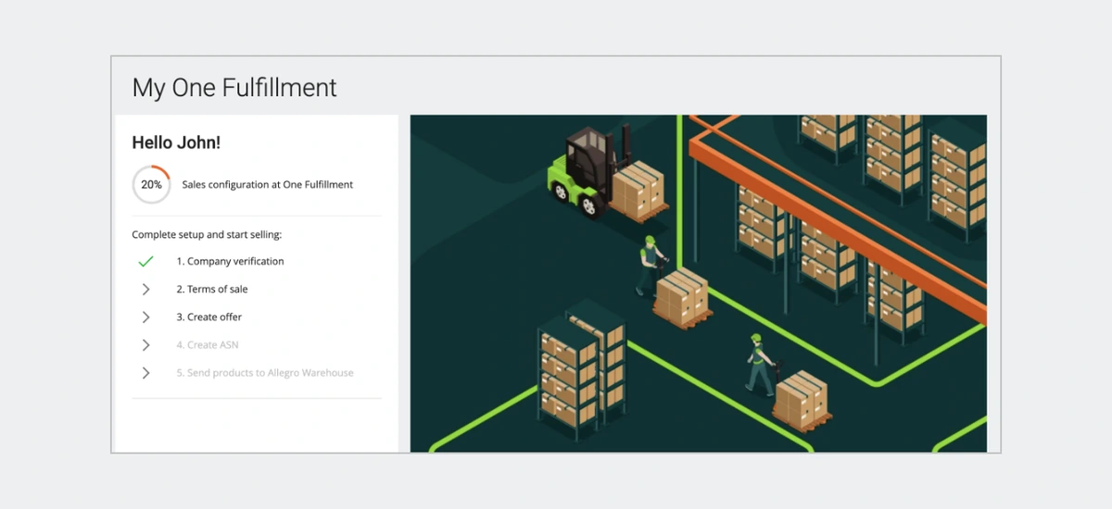
Task: Click the My One Fulfillment page title
Action: [x=234, y=88]
